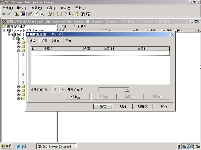Viewport: 201px width, 150px height.
Task: Click the dialog's 帮助 button
Action: pyautogui.click(x=164, y=106)
